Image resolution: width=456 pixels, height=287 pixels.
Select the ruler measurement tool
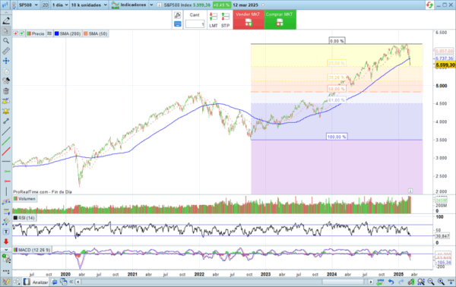point(6,51)
